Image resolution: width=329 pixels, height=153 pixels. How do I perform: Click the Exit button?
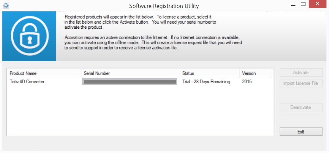(301, 132)
